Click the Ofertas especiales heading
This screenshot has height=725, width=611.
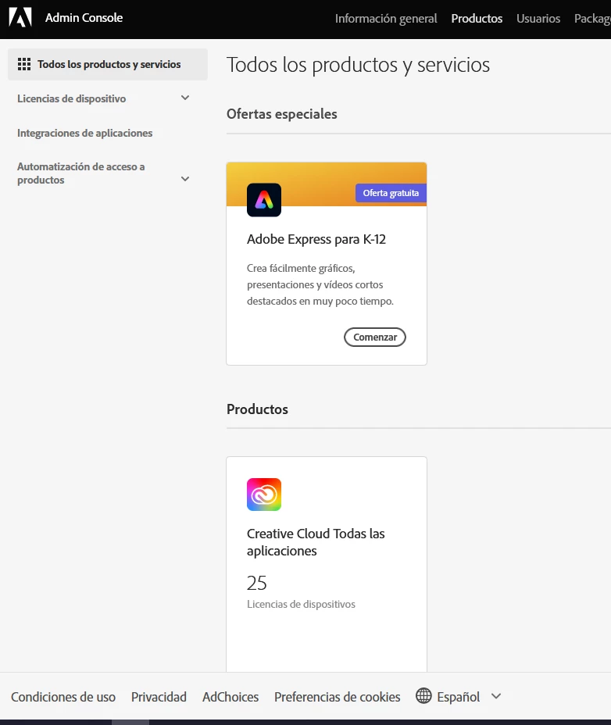[282, 114]
